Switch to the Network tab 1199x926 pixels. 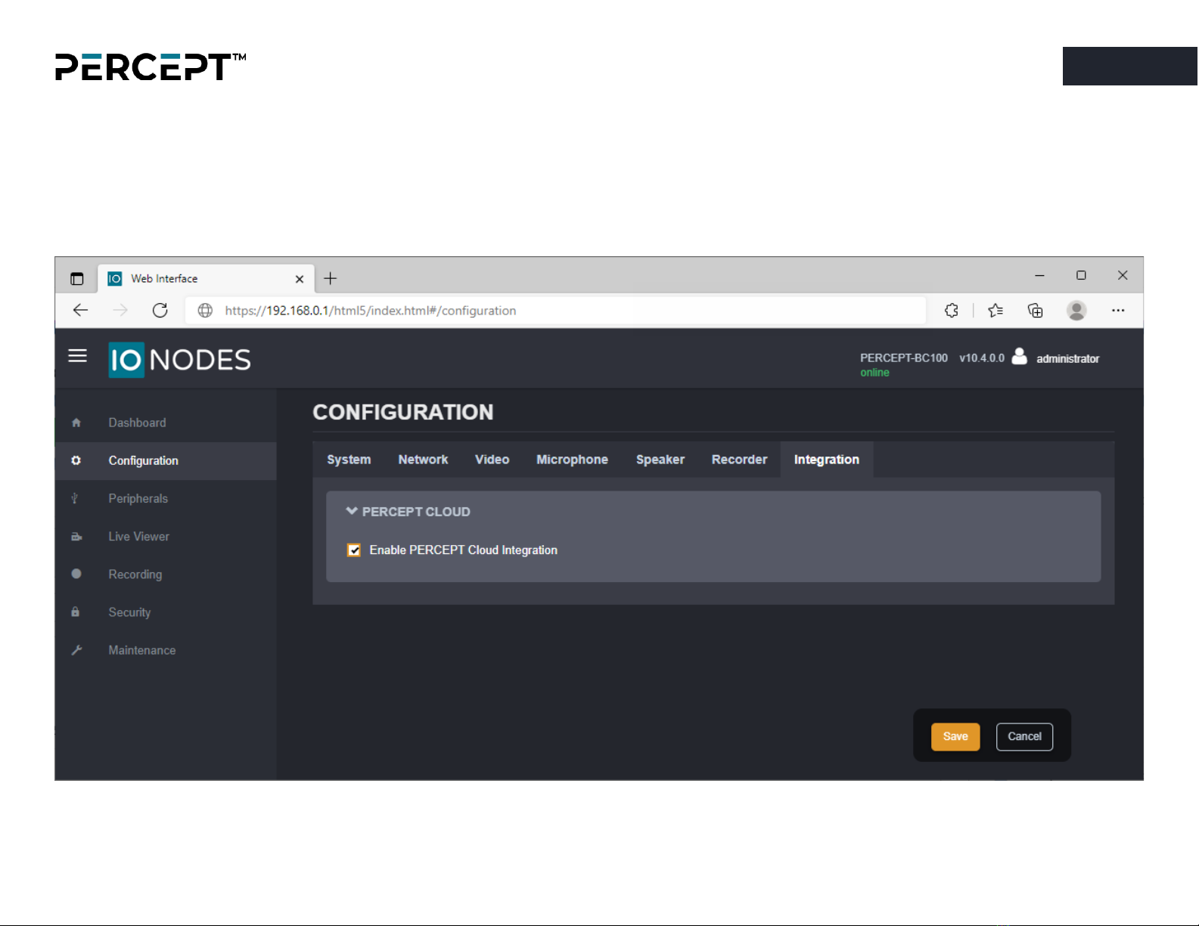423,460
